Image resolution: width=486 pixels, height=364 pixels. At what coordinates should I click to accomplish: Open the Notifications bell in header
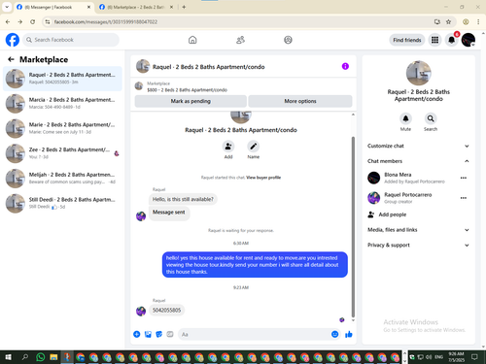451,40
